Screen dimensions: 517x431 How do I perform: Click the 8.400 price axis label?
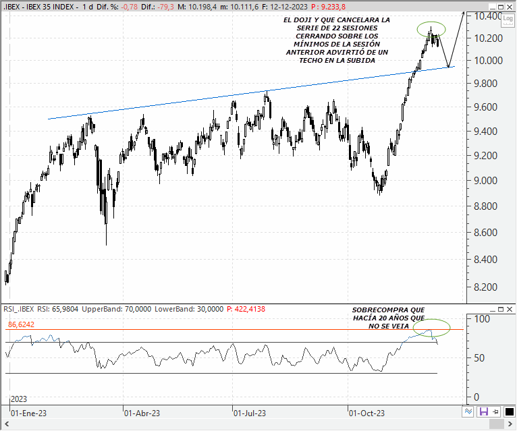point(485,260)
